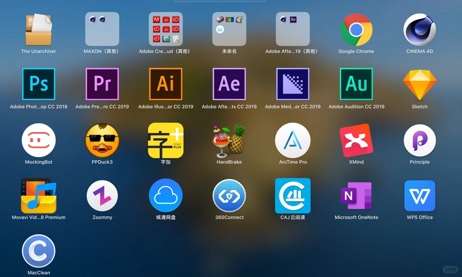Click the Premiere Pro Pr icon
The width and height of the screenshot is (462, 277).
pos(102,84)
